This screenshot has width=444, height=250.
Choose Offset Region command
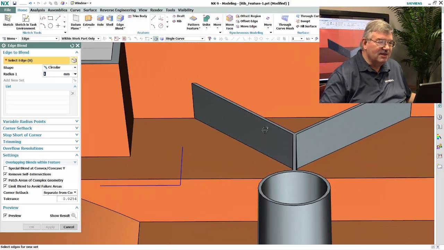coord(248,16)
